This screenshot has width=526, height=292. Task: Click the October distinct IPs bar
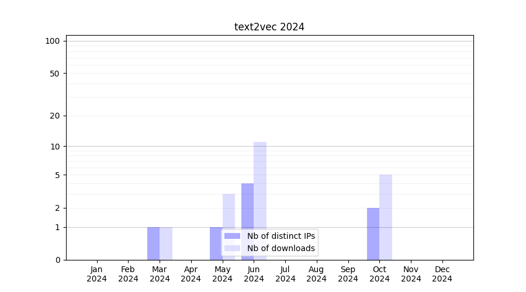pos(373,234)
